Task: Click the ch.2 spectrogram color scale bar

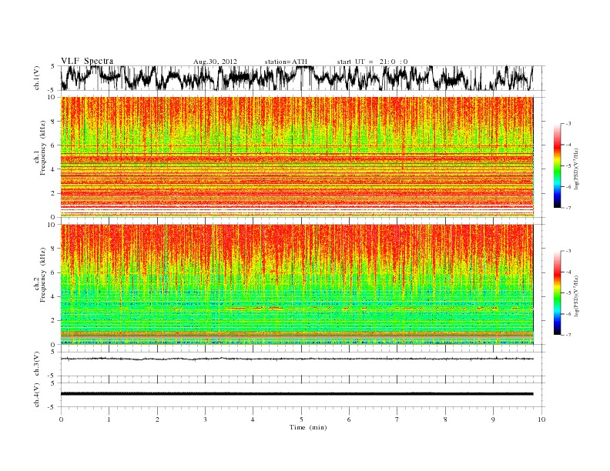Action: pos(557,293)
